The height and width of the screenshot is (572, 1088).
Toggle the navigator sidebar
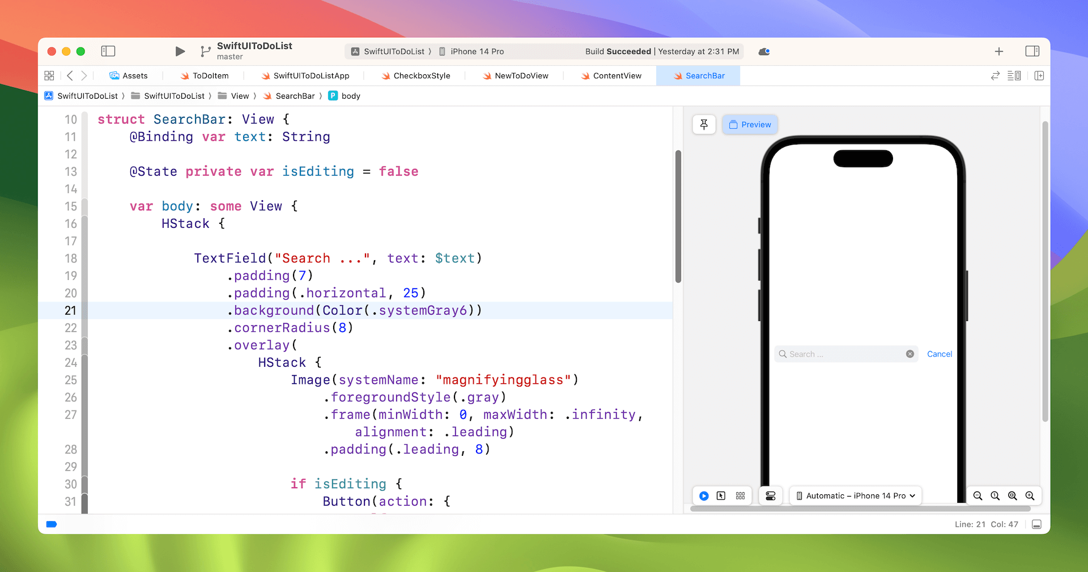[x=108, y=51]
